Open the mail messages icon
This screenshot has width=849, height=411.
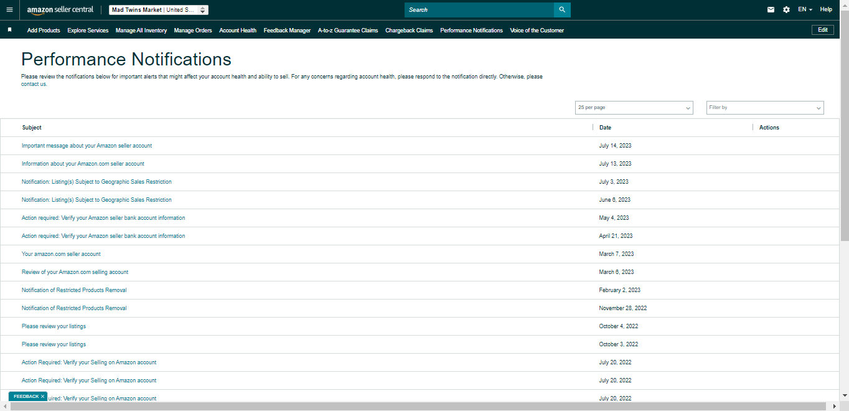(x=771, y=10)
